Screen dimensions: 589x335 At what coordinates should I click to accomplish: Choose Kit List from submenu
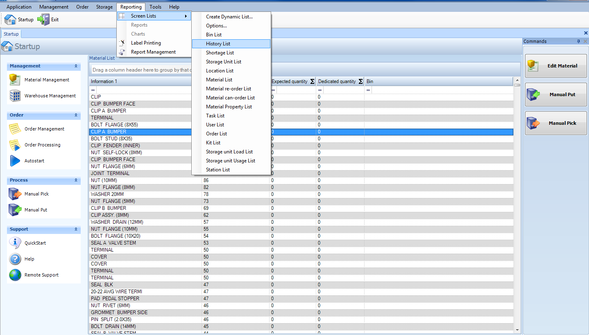231,143
